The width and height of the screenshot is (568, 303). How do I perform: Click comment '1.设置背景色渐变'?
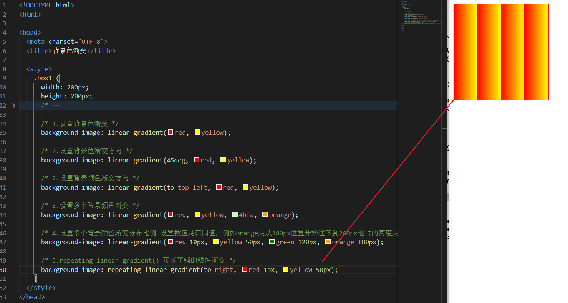pos(80,124)
